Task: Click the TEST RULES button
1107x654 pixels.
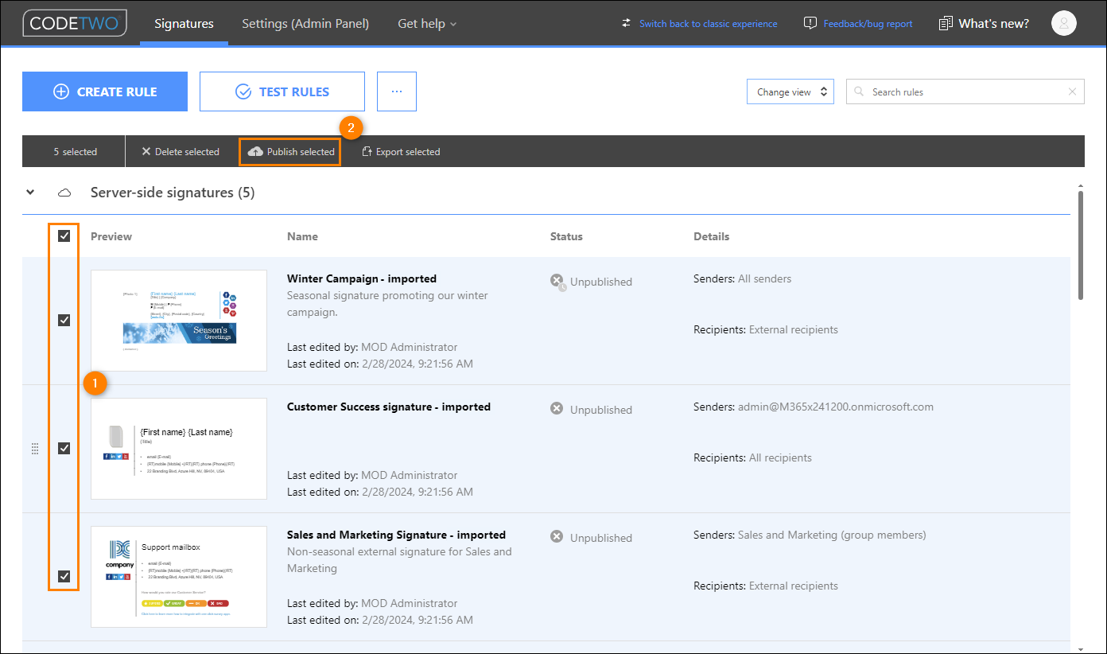Action: (x=282, y=91)
